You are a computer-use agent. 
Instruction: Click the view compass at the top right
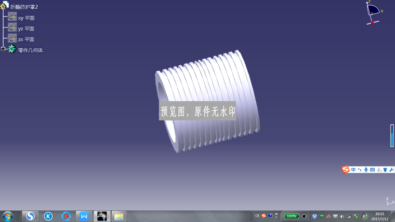(374, 13)
